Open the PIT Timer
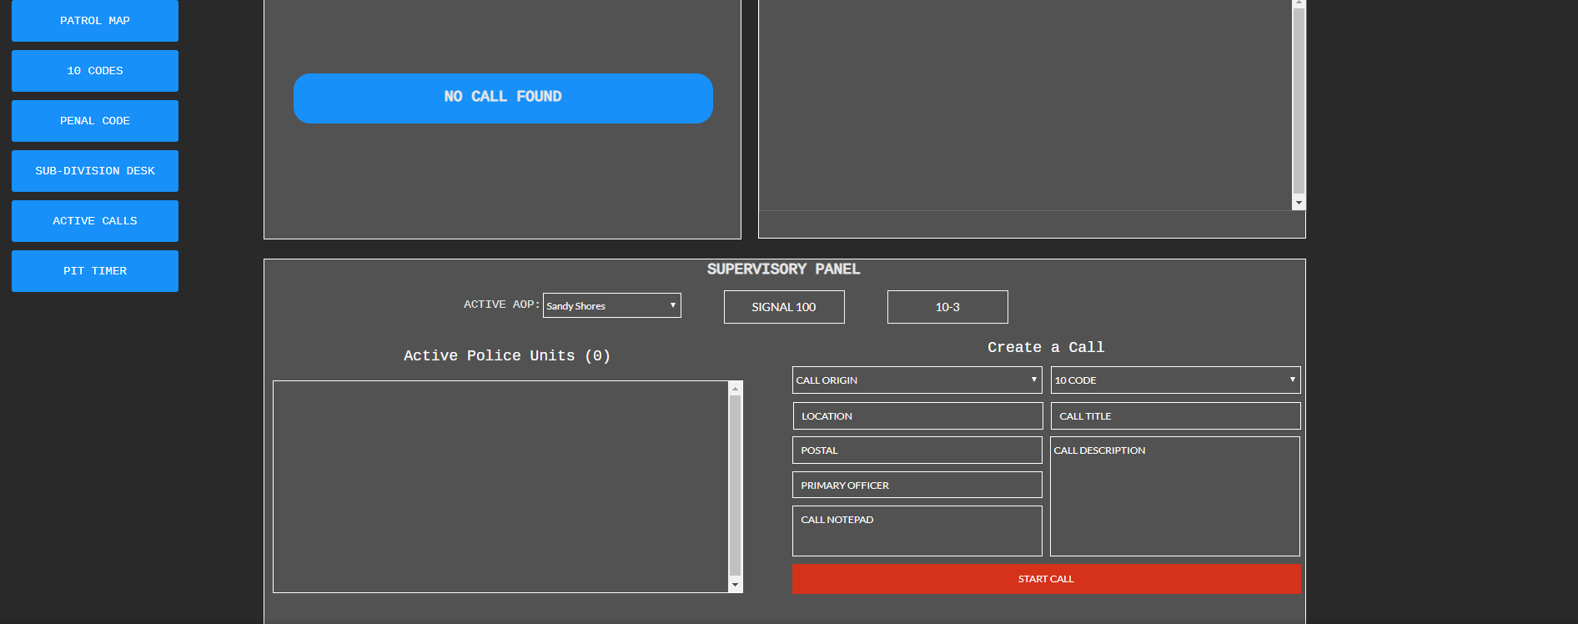The height and width of the screenshot is (624, 1578). 95,271
